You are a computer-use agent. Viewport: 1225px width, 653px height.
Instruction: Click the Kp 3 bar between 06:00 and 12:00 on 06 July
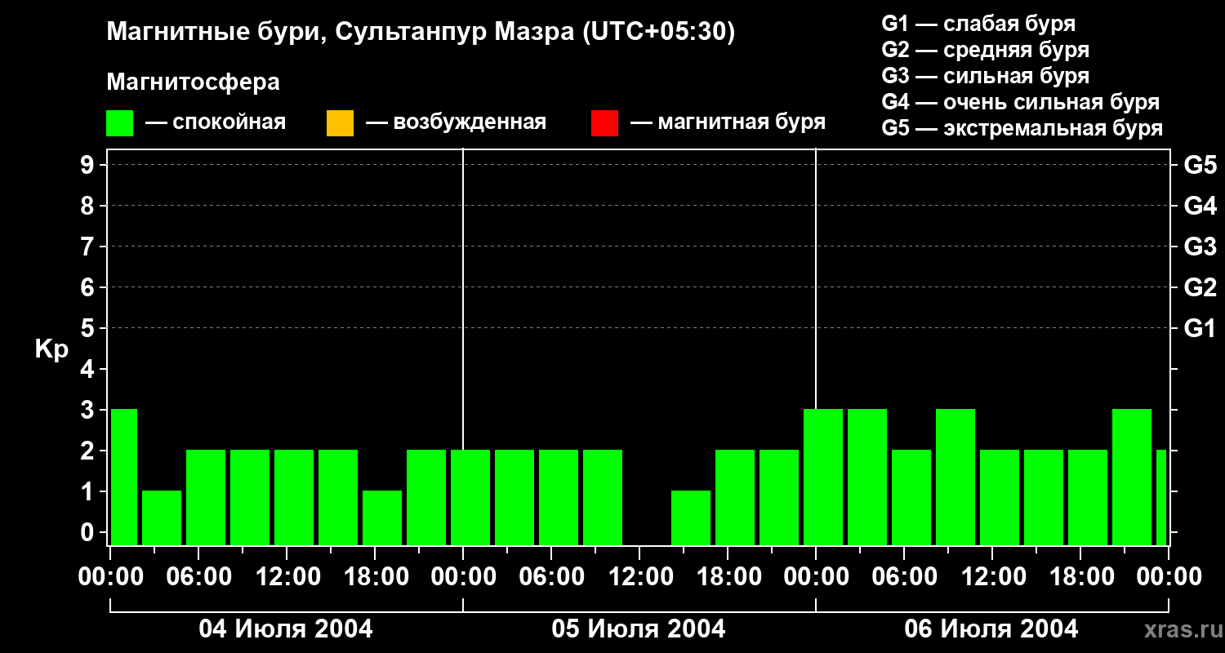pos(955,477)
